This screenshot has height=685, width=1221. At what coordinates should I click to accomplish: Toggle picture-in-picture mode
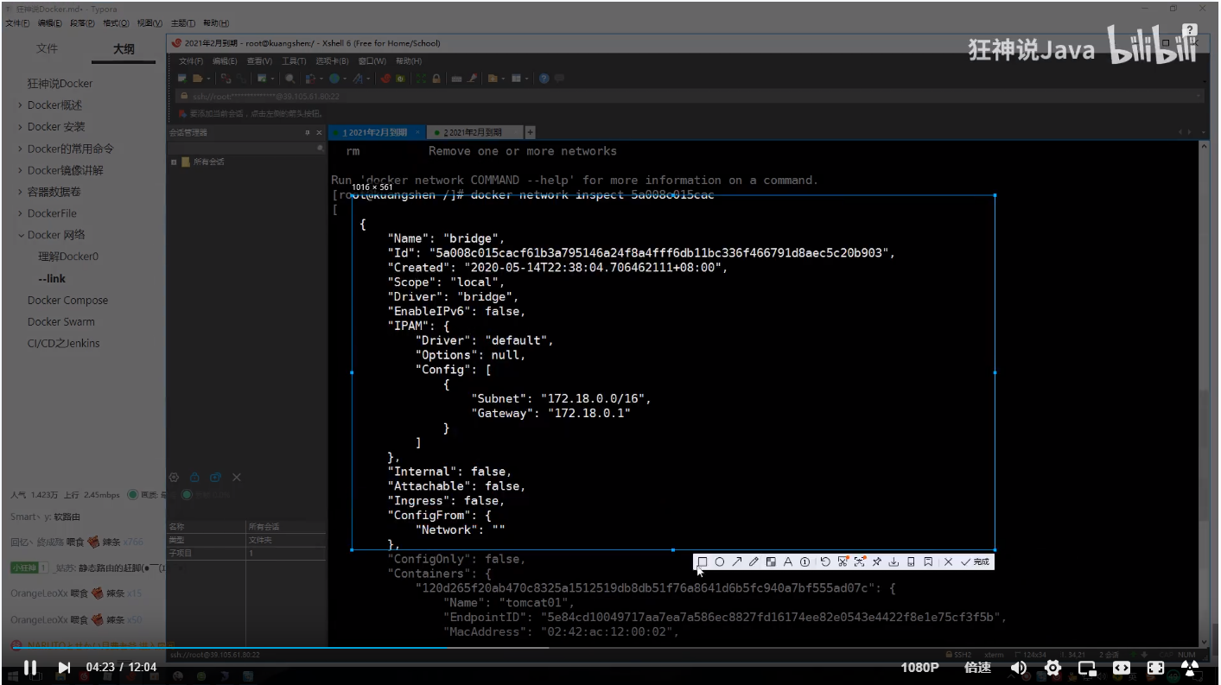click(x=1087, y=667)
